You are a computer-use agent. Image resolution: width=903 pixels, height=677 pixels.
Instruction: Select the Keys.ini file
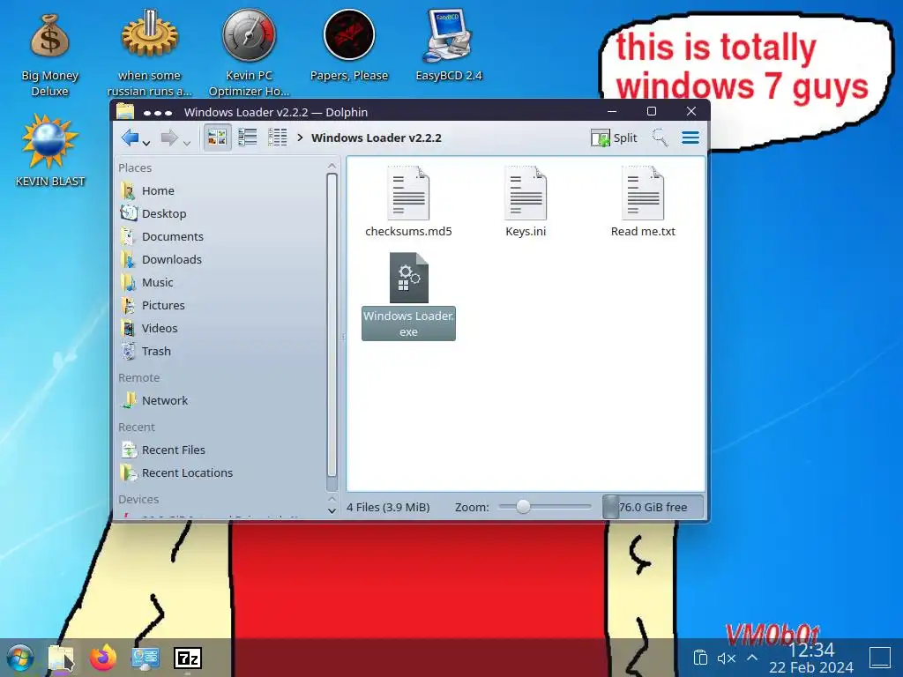[x=526, y=202]
